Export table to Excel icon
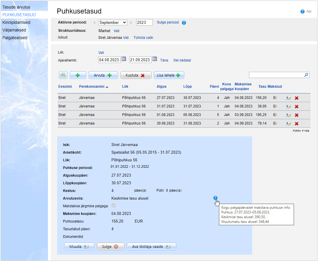319x262 pixels. coord(63,75)
